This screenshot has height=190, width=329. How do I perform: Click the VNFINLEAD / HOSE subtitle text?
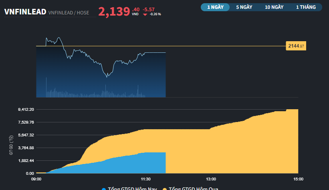click(69, 13)
